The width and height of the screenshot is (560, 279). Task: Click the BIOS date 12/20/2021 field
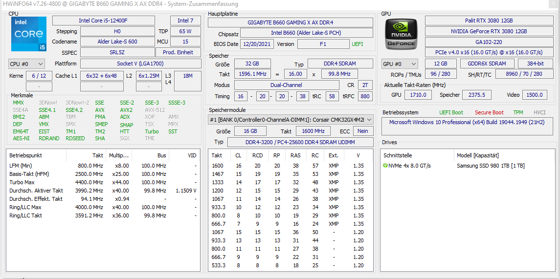click(257, 44)
